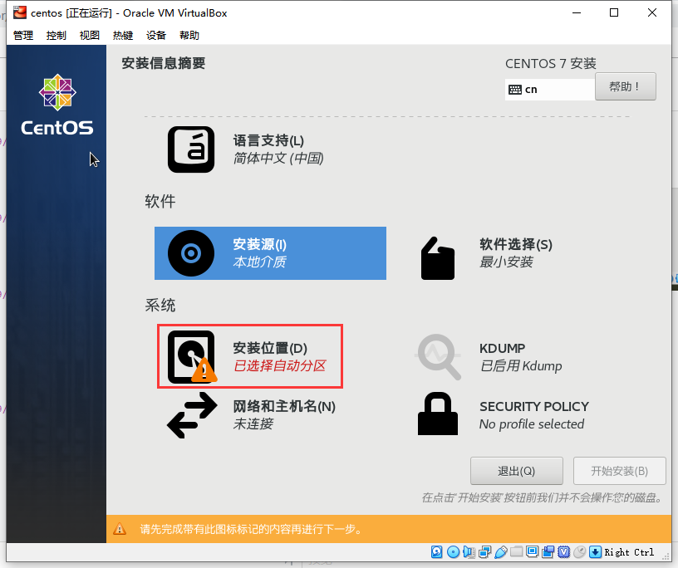Click the installation source disc icon
This screenshot has height=568, width=678.
click(x=191, y=253)
